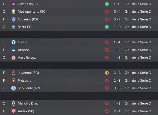Open the Metropolitano (SC) club badge

point(14,12)
